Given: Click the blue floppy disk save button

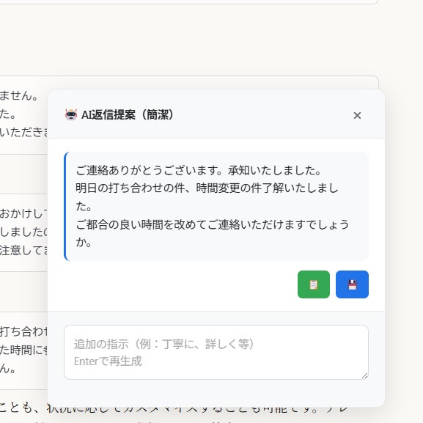Looking at the screenshot, I should pyautogui.click(x=352, y=284).
